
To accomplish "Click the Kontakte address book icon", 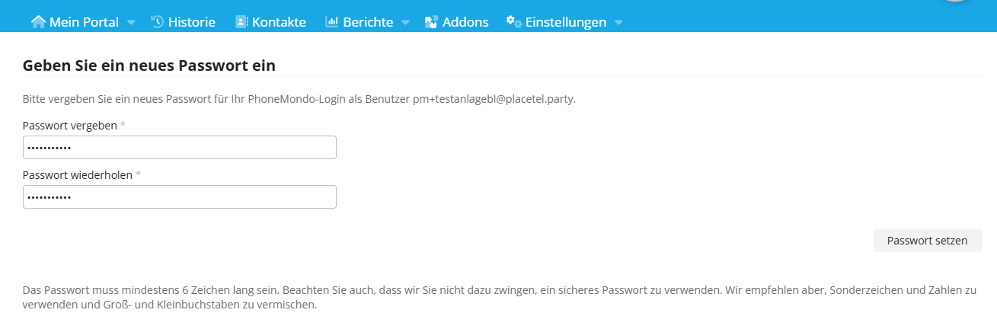I will [x=241, y=22].
